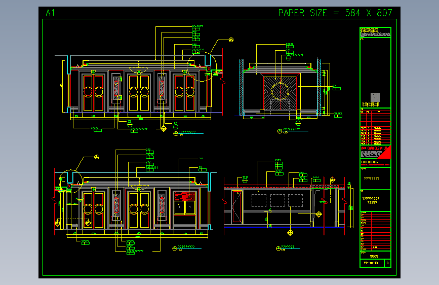The image size is (439, 285).
Task: Click the PAPER SIZE = 584 X 807 text
Action: 335,13
